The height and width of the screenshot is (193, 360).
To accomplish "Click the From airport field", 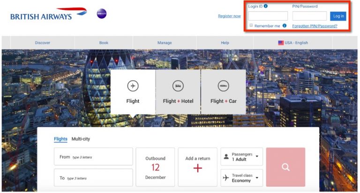I will tap(93, 157).
